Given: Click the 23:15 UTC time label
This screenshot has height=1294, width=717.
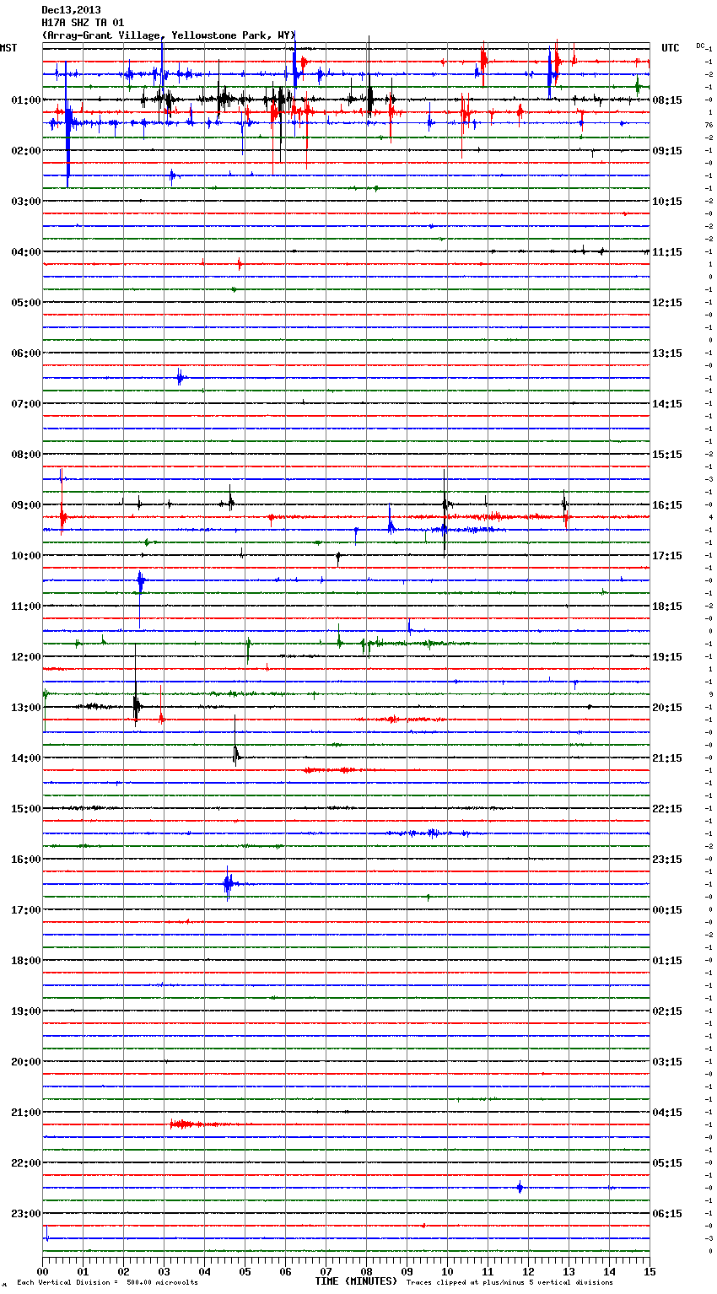Looking at the screenshot, I should (x=667, y=860).
